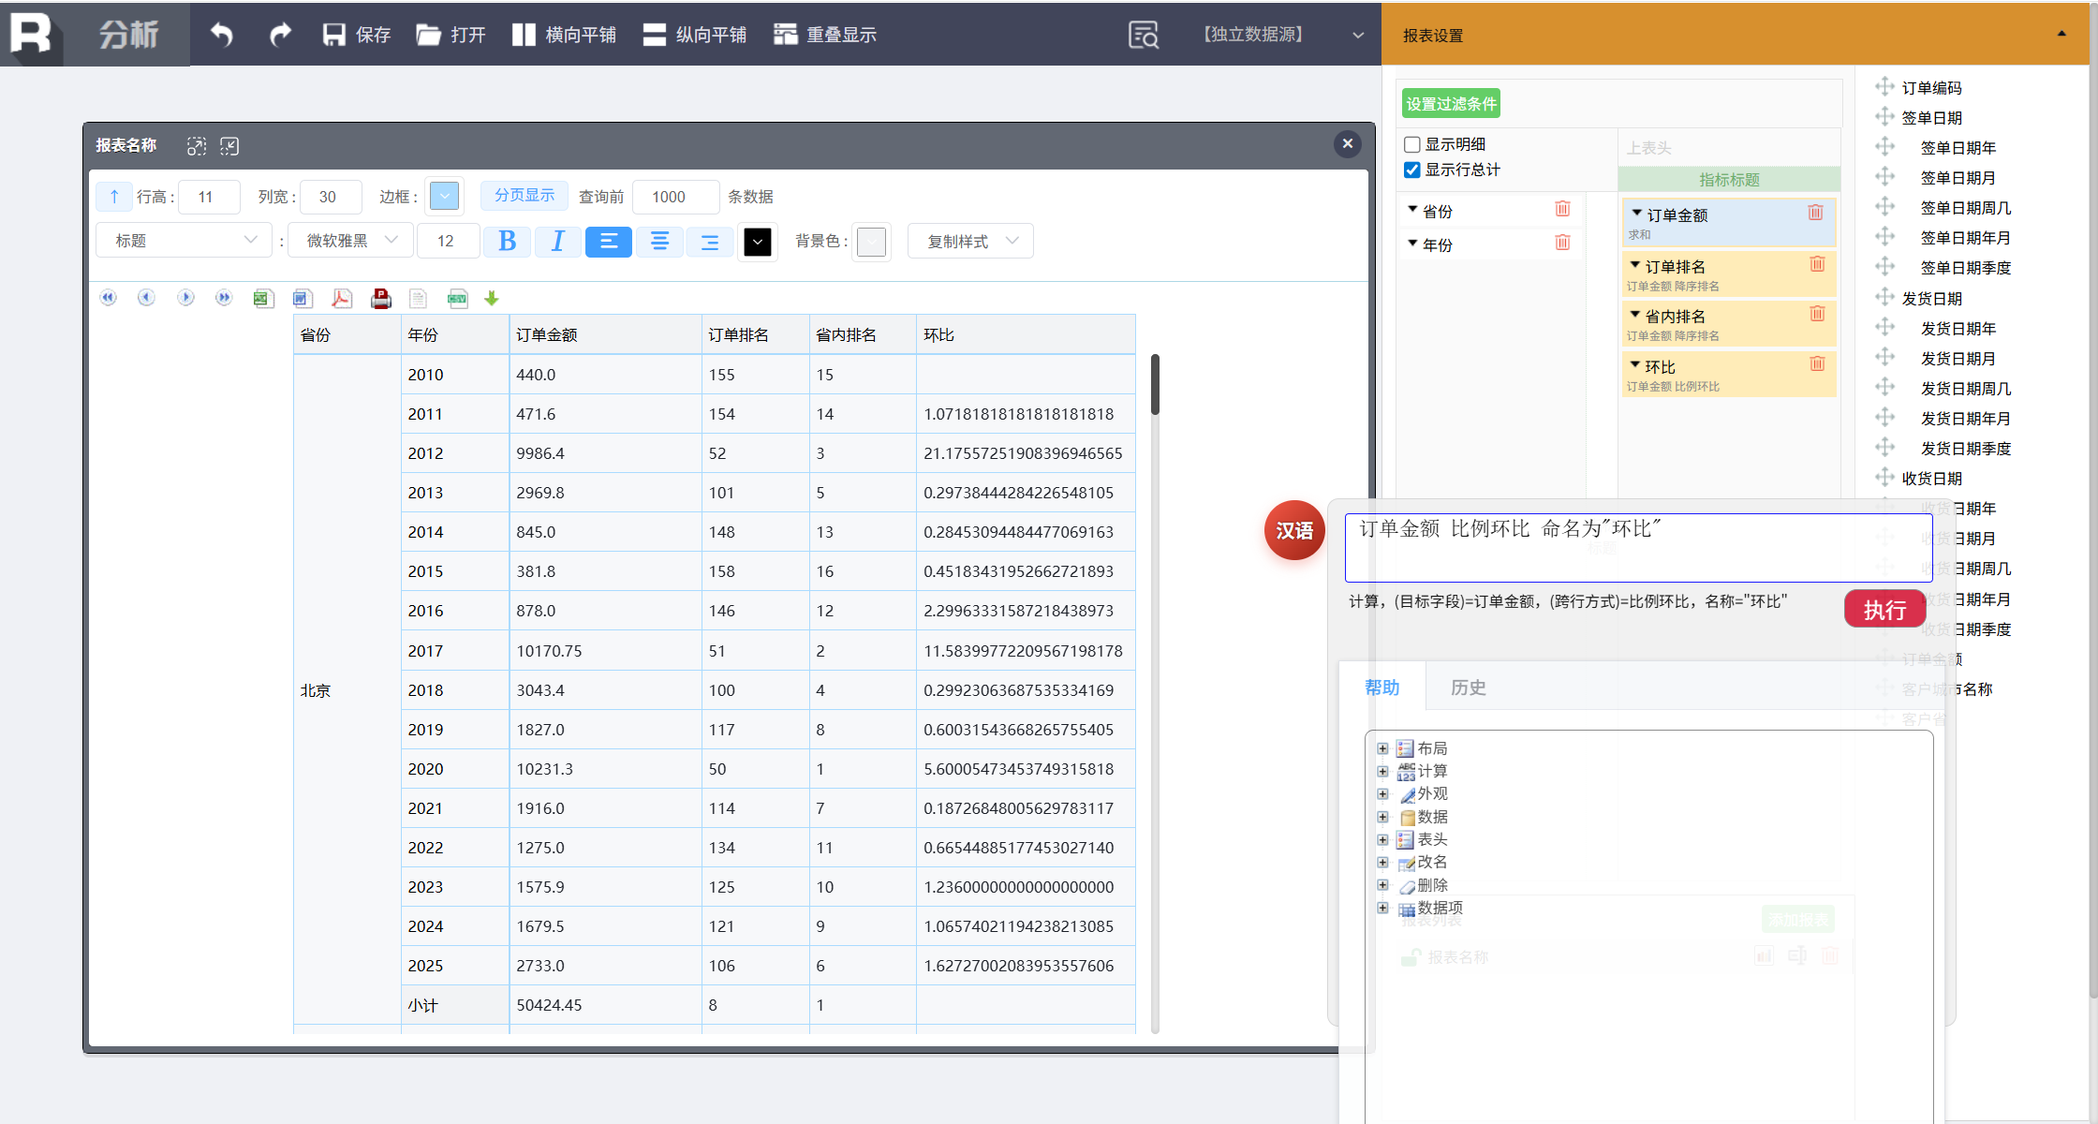Image resolution: width=2098 pixels, height=1124 pixels.
Task: Click the export to CSV icon
Action: click(x=457, y=299)
